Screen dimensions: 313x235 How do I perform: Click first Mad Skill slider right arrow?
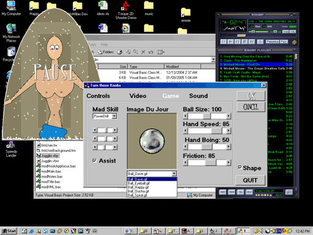[x=115, y=130]
